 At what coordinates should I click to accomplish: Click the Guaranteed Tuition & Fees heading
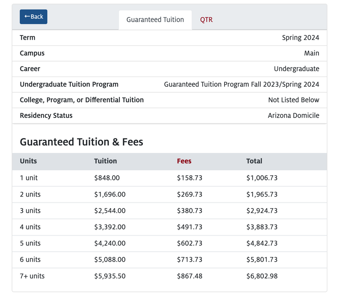(x=81, y=142)
